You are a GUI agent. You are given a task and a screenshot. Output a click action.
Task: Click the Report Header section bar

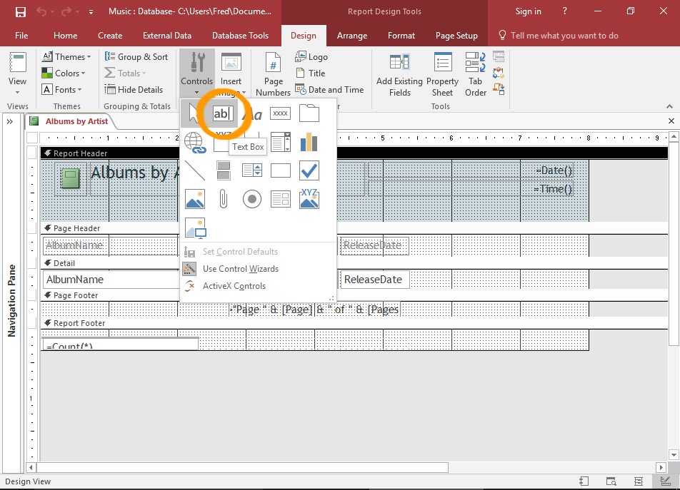pos(354,153)
